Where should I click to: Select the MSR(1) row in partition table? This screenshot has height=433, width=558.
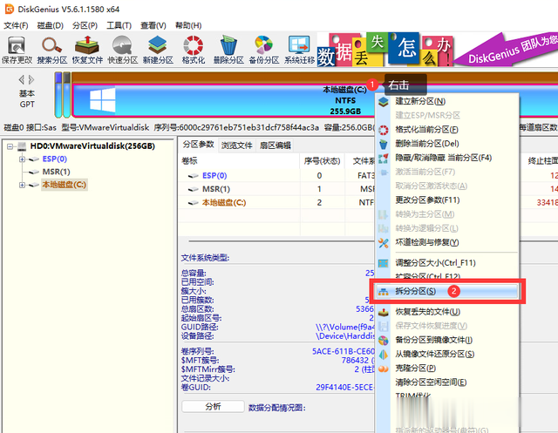(277, 189)
